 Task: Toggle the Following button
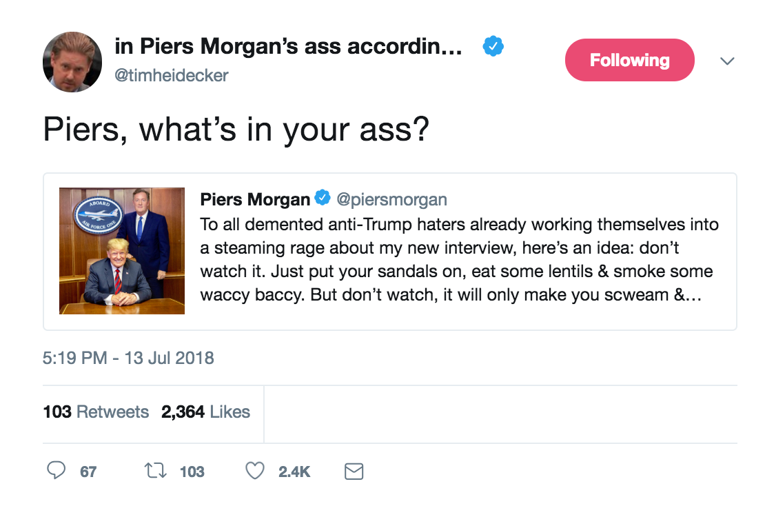pos(629,60)
